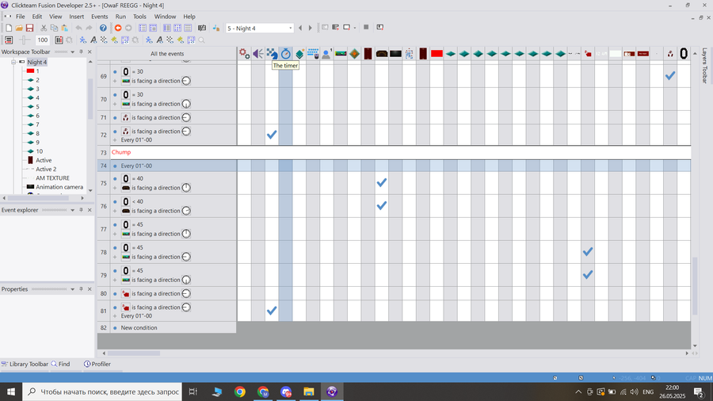713x401 pixels.
Task: Click the red rectangle object column icon
Action: [437, 54]
